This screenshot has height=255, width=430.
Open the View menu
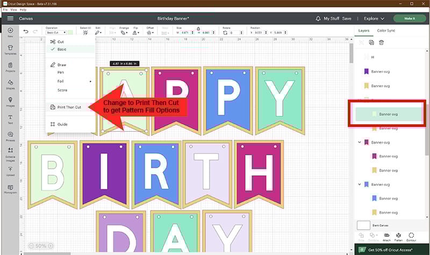(13, 10)
